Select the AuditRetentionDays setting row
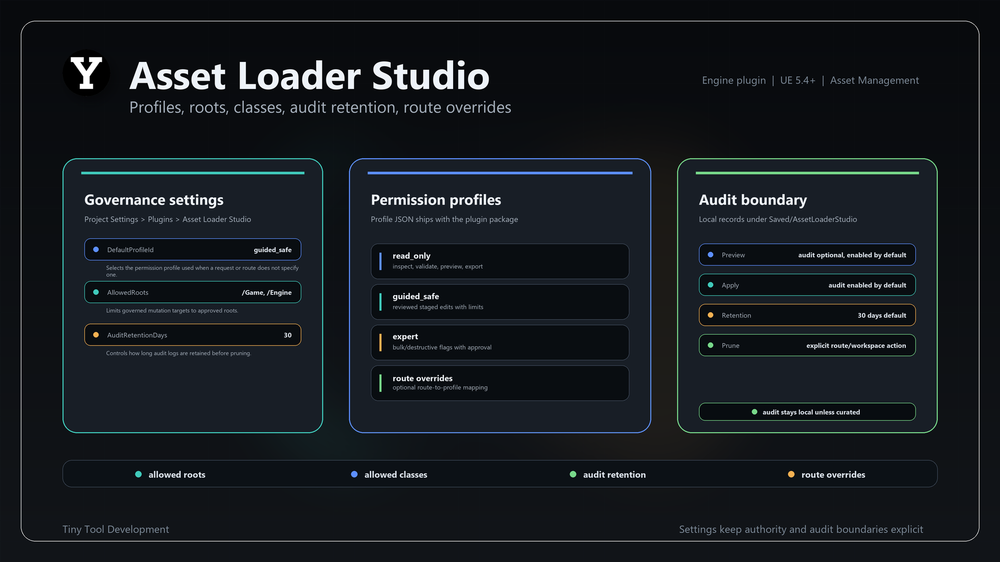 (x=193, y=335)
